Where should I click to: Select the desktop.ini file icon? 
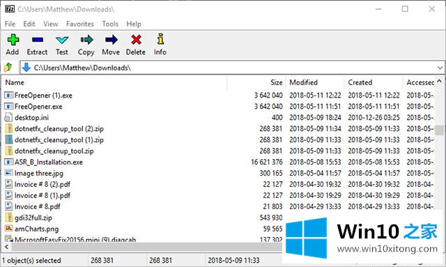tap(9, 117)
